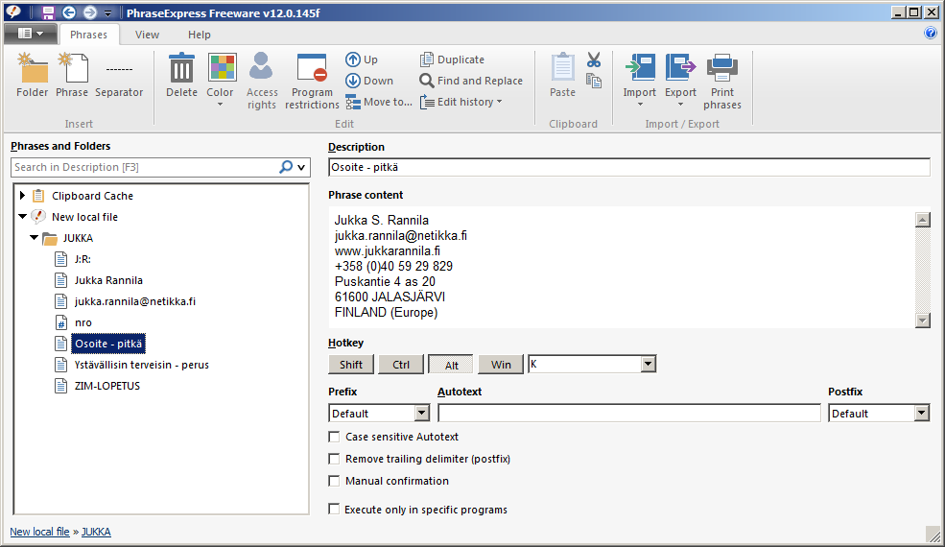The width and height of the screenshot is (945, 547).
Task: Open the Help tab
Action: point(199,35)
